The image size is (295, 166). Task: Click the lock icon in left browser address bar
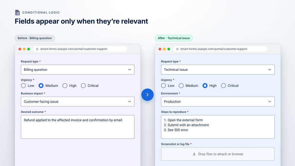point(37,49)
